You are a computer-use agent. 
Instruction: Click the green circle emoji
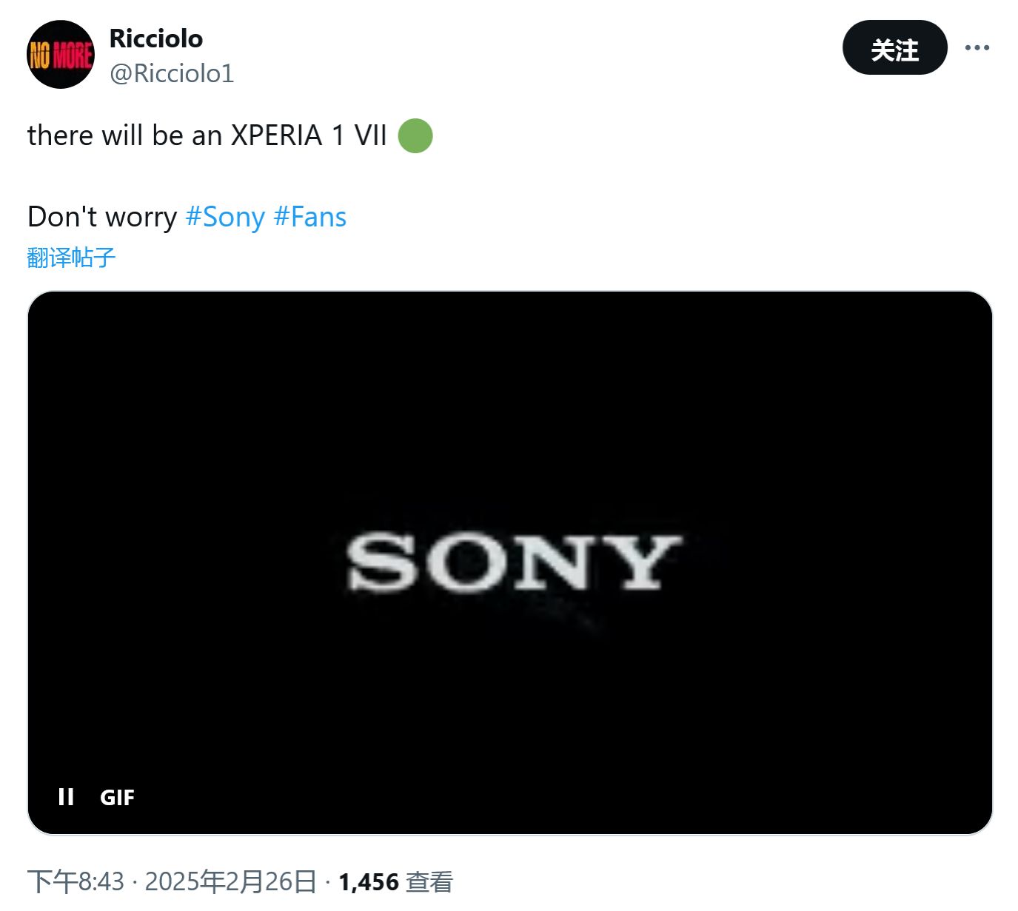click(415, 136)
